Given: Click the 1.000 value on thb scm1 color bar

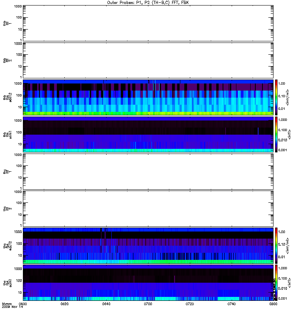Looking at the screenshot, I should pyautogui.click(x=283, y=120).
